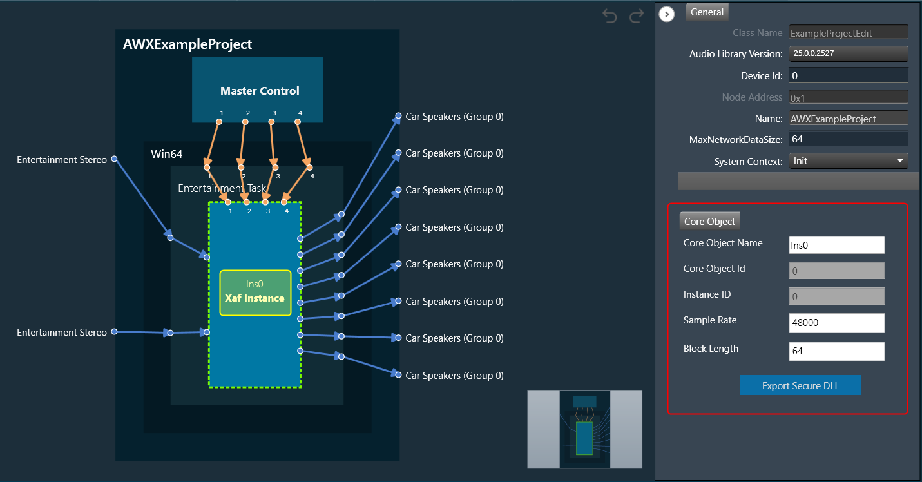Click the redo arrow icon

coord(637,16)
